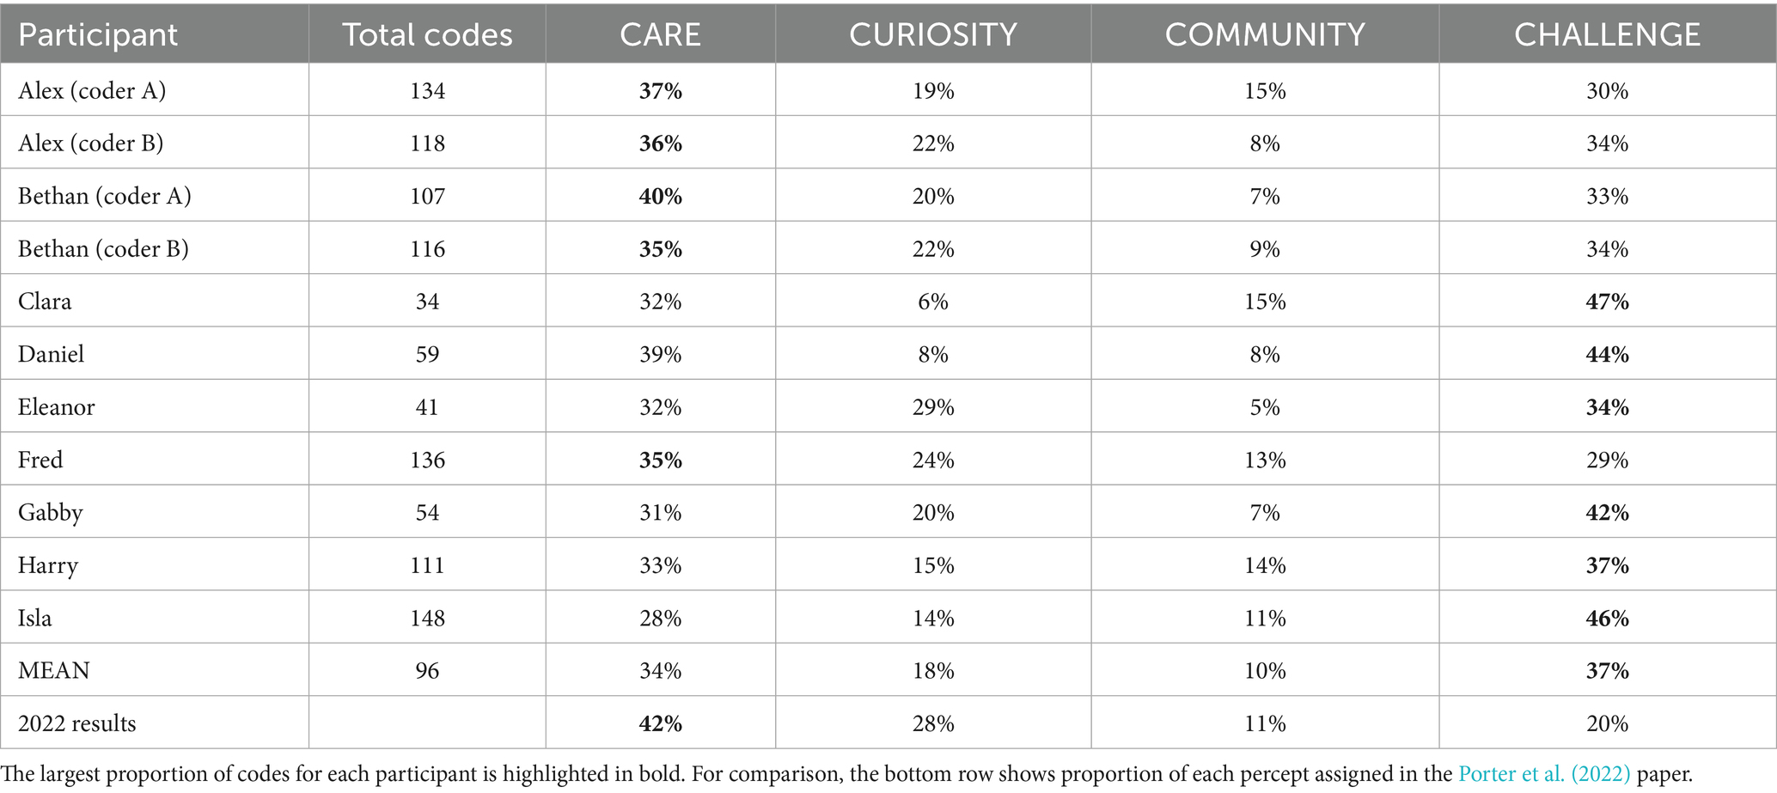Open the Porter et al. (2022) link
Viewport: 1777px width, 793px height.
[1543, 774]
